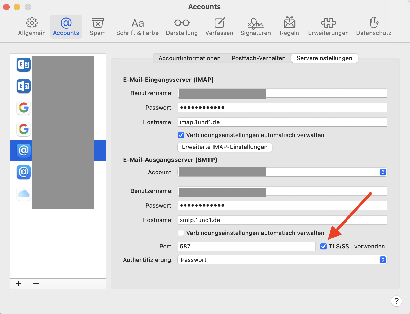The width and height of the screenshot is (410, 314).
Task: Select the Servereinstellungen tab
Action: click(x=325, y=58)
